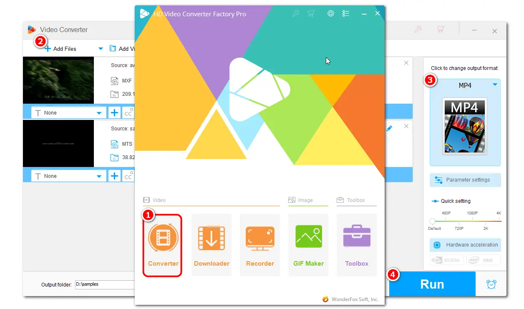Expand the Add Files dropdown arrow
Viewport: 524px width, 309px height.
pos(101,49)
